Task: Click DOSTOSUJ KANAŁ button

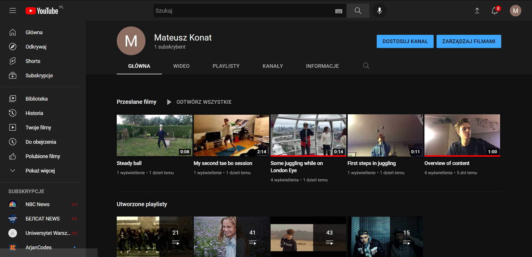Action: (405, 41)
